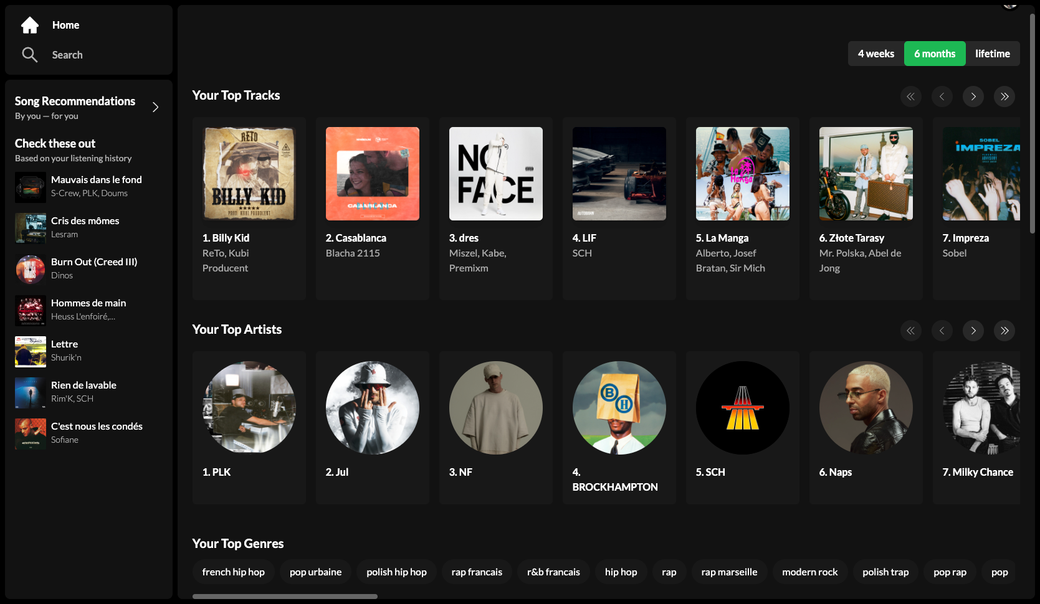This screenshot has height=604, width=1040.
Task: Jump to first page of Top Tracks
Action: (910, 97)
